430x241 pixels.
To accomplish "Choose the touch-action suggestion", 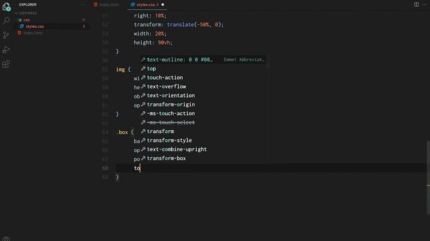I will point(204,78).
